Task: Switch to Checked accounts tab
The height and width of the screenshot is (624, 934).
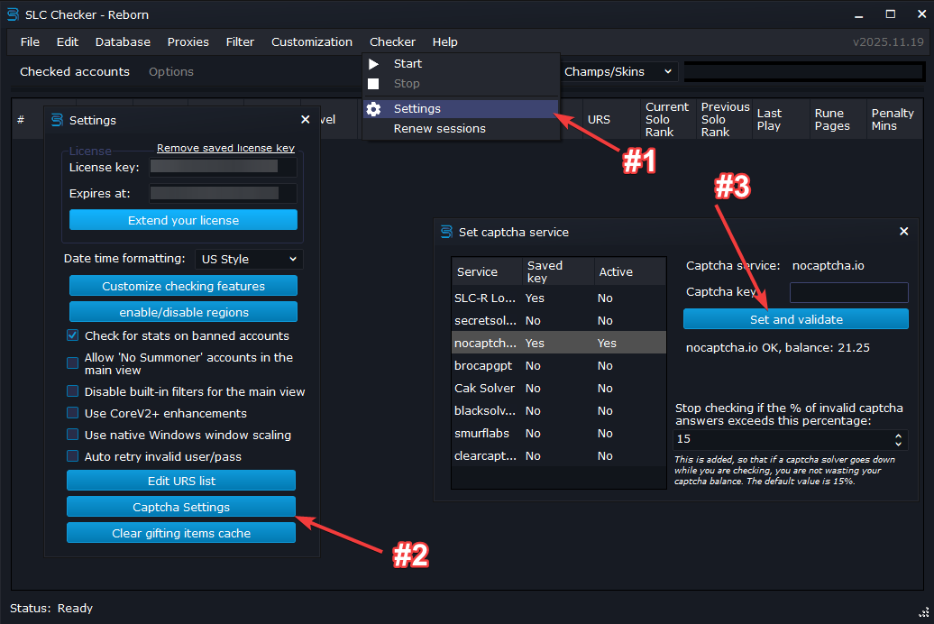Action: 75,71
